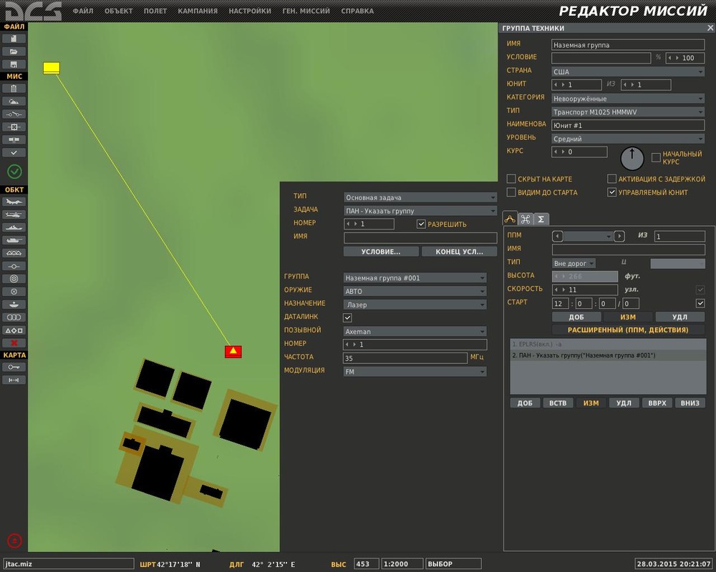This screenshot has width=716, height=572.
Task: Open the ОРУЖИЕ dropdown showing АВТО
Action: pos(415,291)
